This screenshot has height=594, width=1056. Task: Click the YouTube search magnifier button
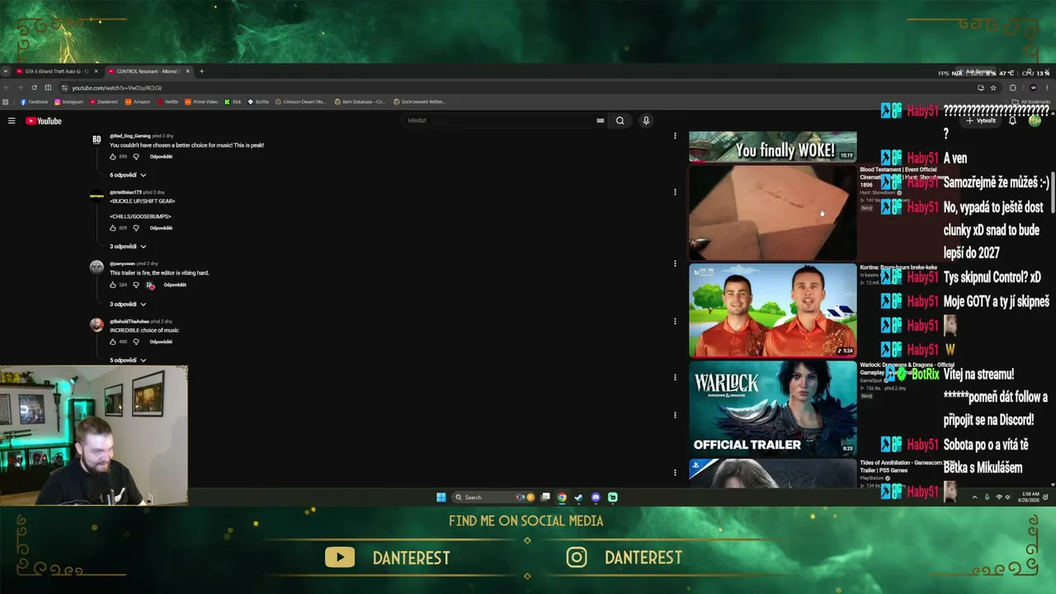pos(620,120)
